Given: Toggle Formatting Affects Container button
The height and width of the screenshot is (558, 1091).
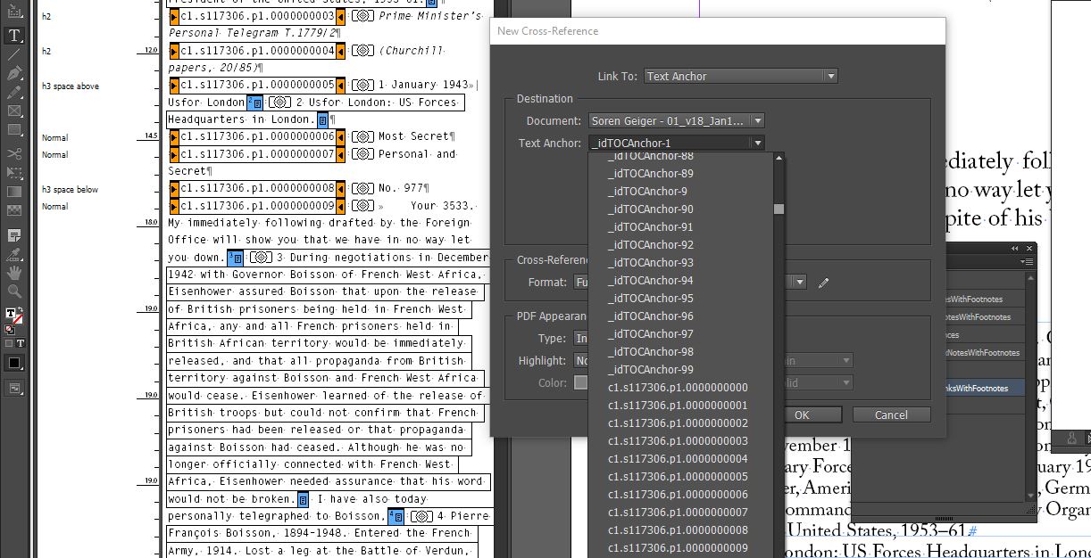Looking at the screenshot, I should coord(10,343).
